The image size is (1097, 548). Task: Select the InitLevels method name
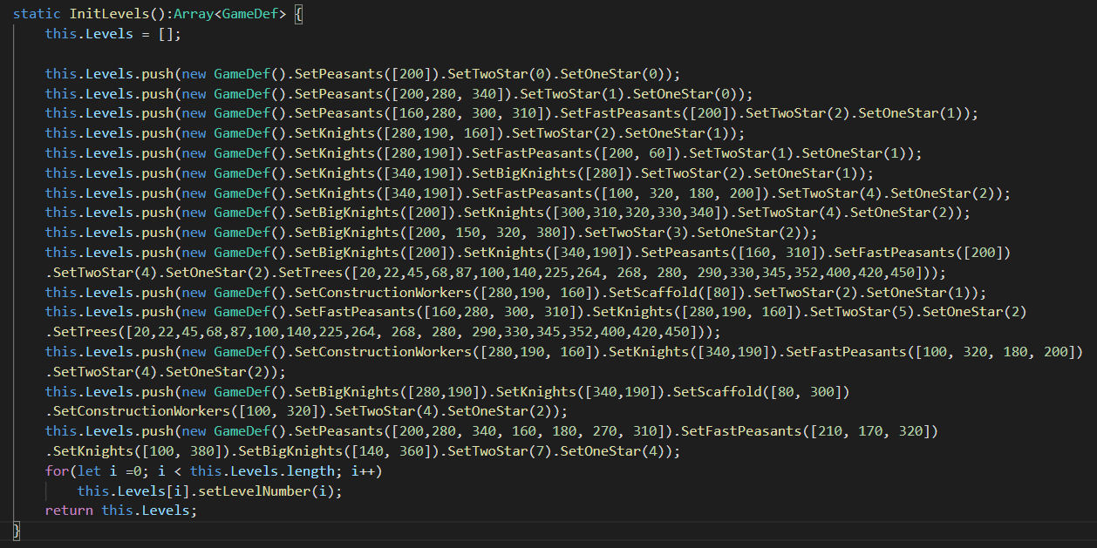pyautogui.click(x=109, y=14)
